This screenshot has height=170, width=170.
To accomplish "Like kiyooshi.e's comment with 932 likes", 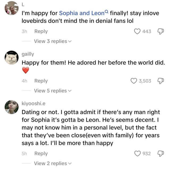I will (137, 154).
